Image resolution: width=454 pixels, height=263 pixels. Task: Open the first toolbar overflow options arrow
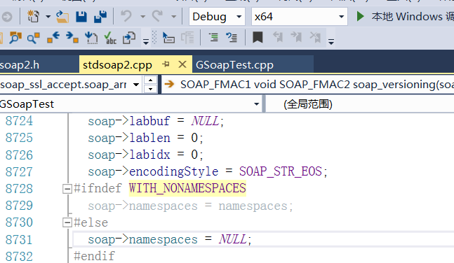[146, 42]
